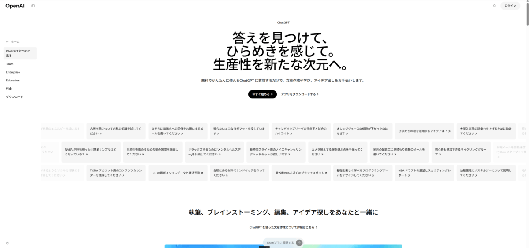Click the page vertical scrollbar

pos(527,13)
